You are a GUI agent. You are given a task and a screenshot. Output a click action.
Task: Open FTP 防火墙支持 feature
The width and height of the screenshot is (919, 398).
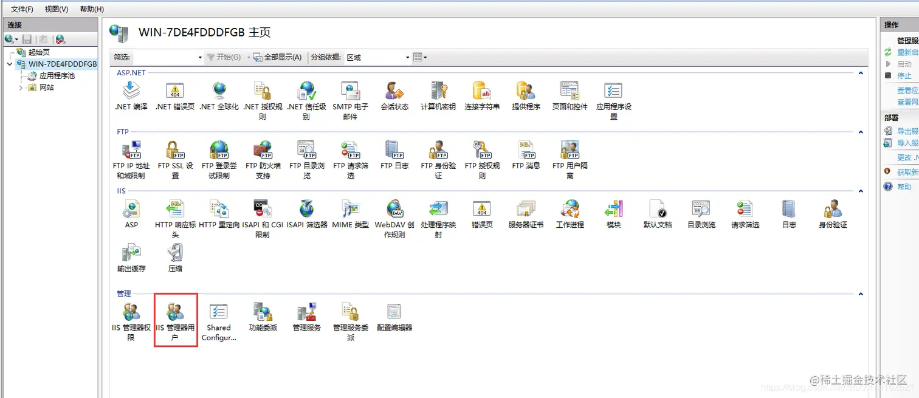point(263,160)
